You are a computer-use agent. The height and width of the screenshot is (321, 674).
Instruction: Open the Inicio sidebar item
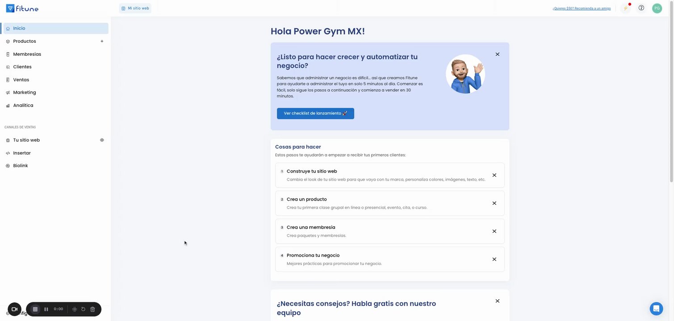(x=55, y=29)
